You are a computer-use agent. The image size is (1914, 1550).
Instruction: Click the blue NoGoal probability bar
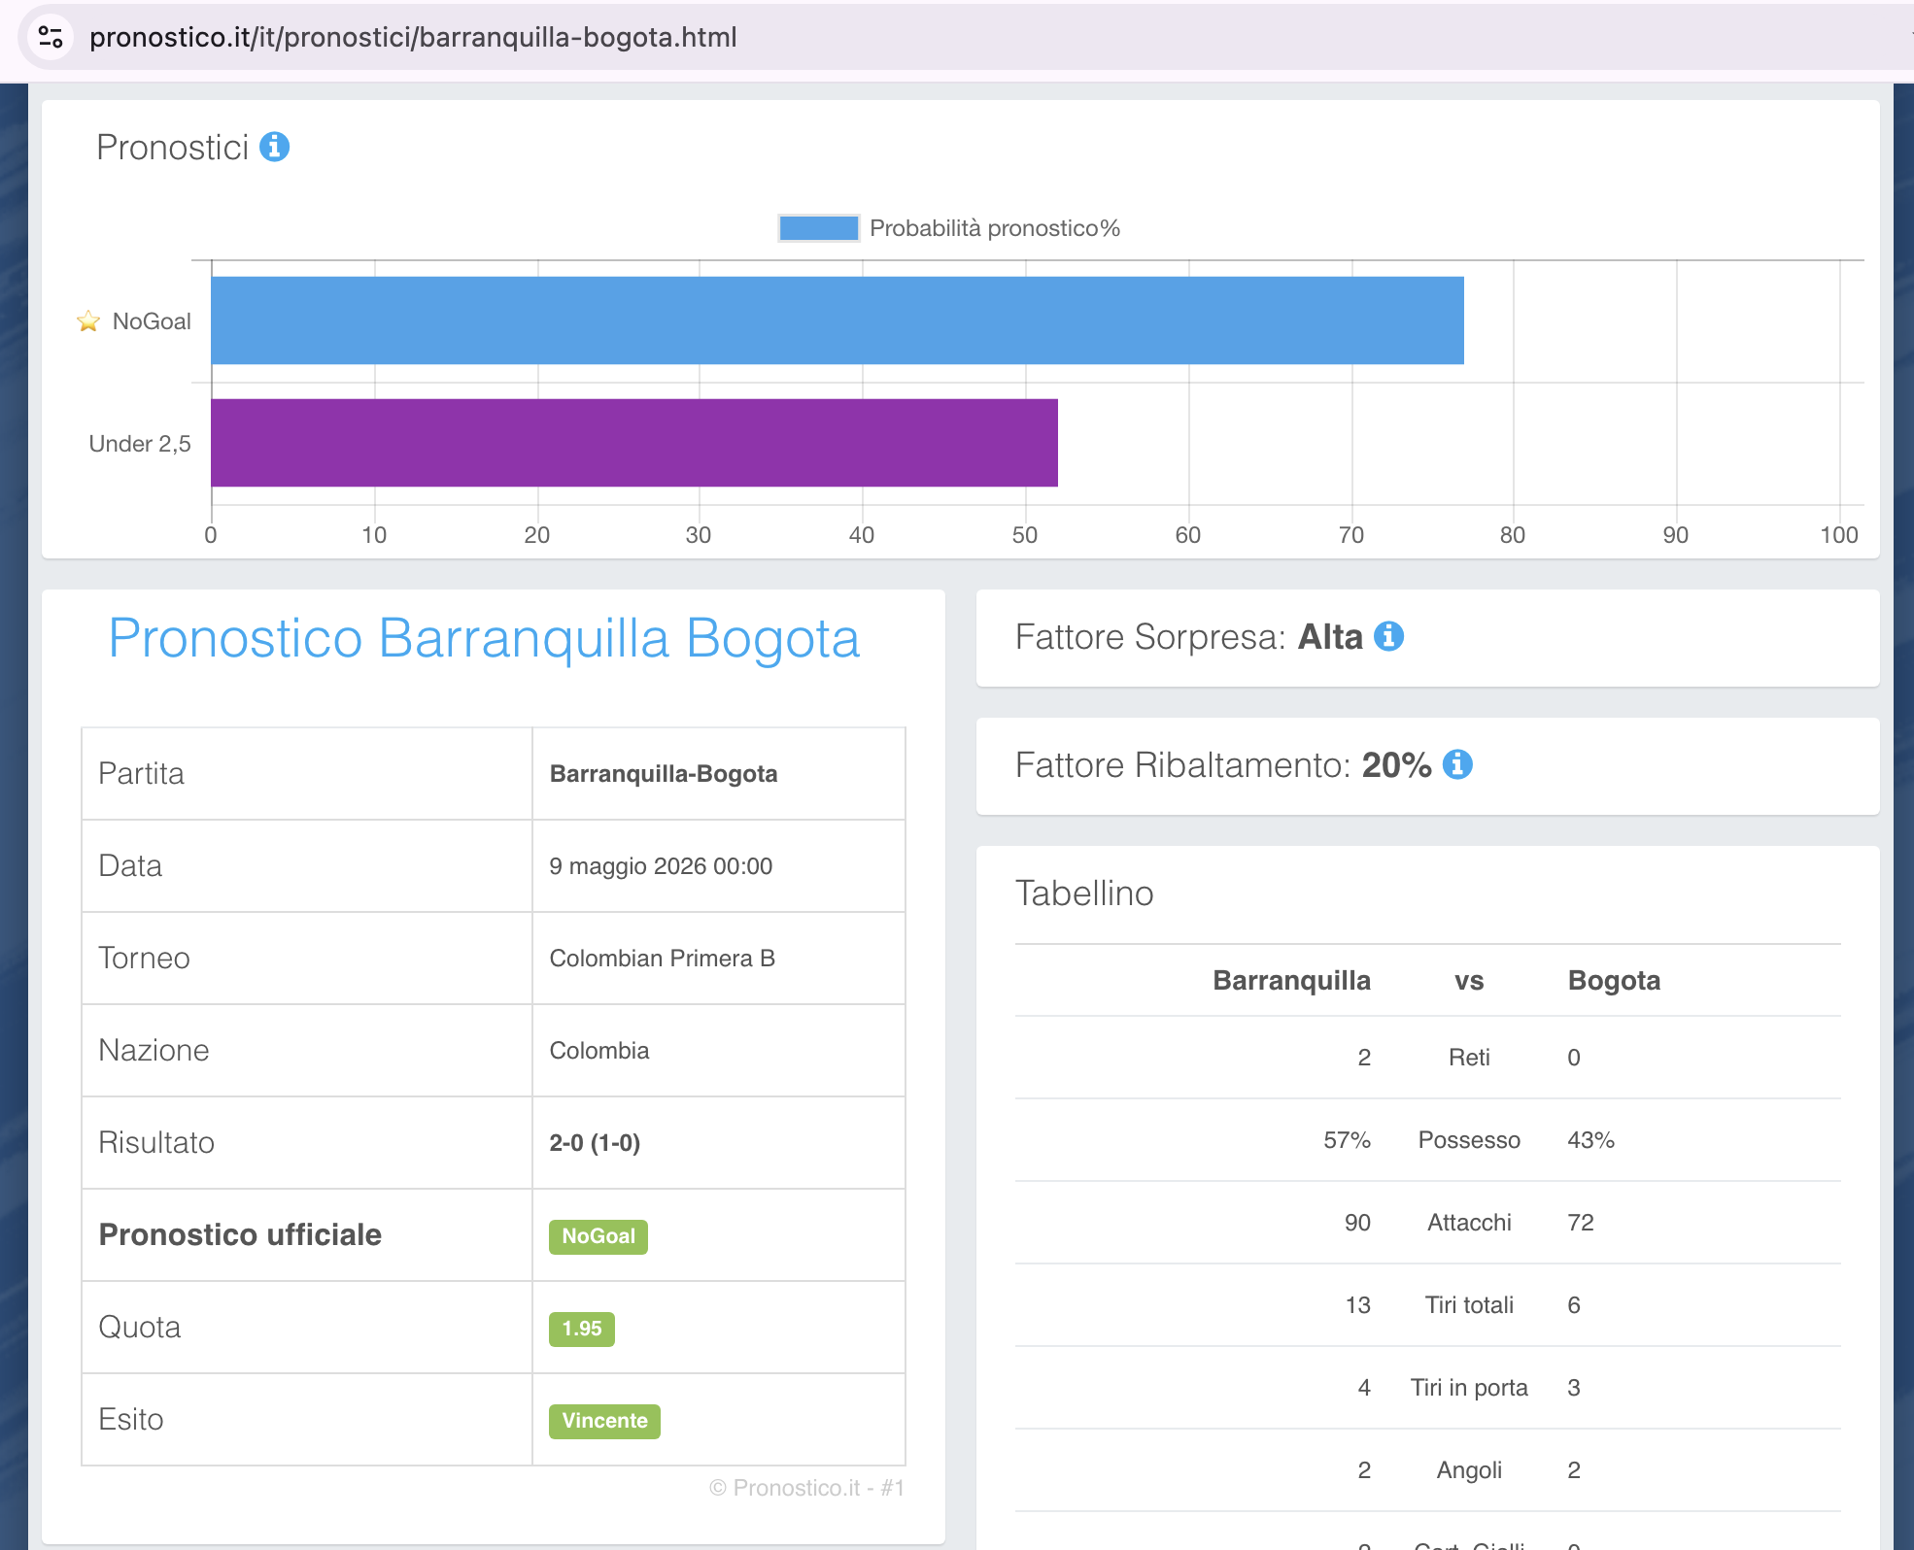pyautogui.click(x=837, y=320)
